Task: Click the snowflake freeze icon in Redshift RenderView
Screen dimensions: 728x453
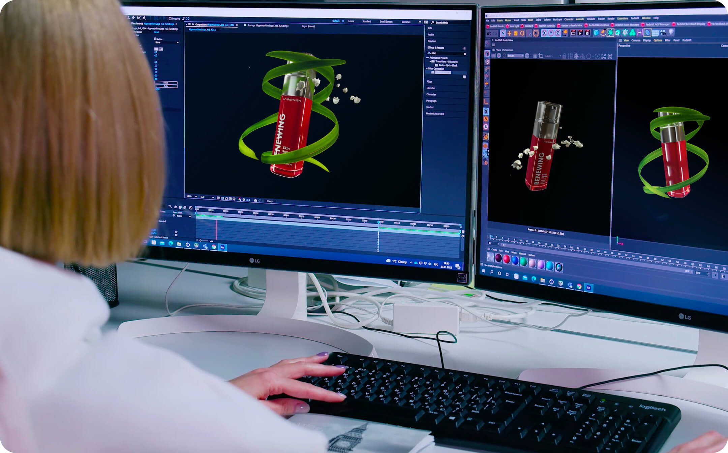Action: coord(576,56)
